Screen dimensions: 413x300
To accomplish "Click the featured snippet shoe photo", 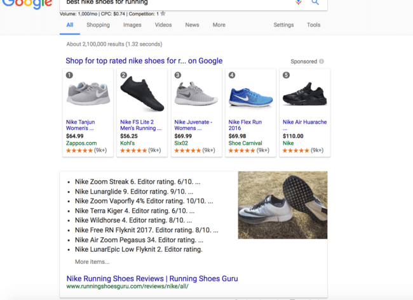I will (283, 205).
